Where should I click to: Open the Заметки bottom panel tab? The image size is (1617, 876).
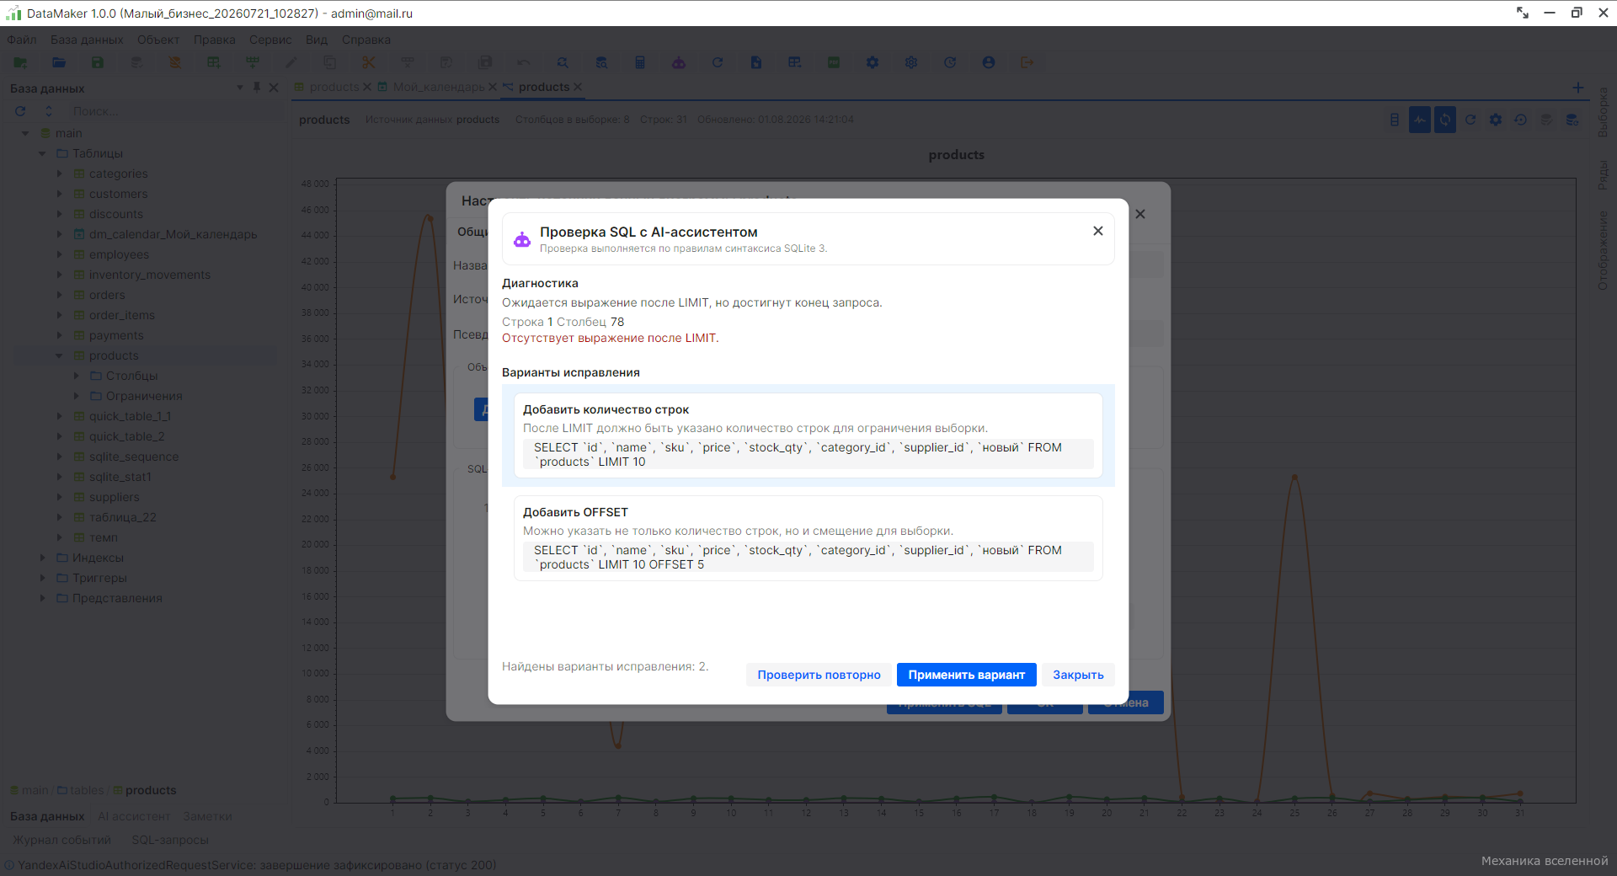207,816
